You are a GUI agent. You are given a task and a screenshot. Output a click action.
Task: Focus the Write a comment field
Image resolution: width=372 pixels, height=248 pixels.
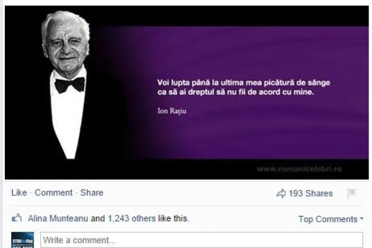tap(201, 240)
